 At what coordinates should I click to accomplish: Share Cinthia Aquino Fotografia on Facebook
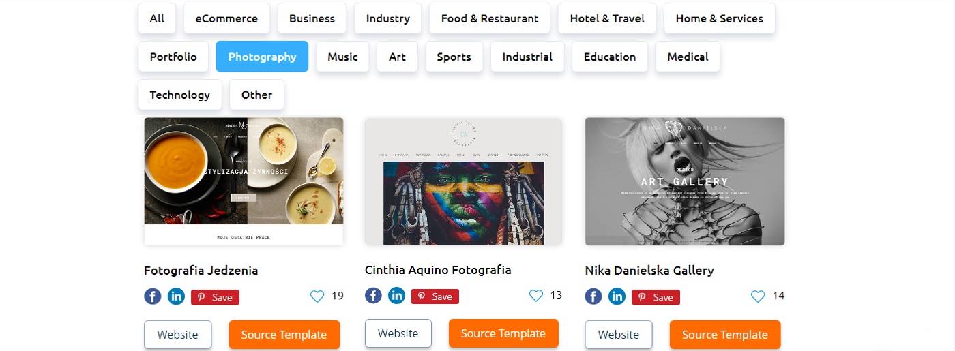[x=373, y=295]
